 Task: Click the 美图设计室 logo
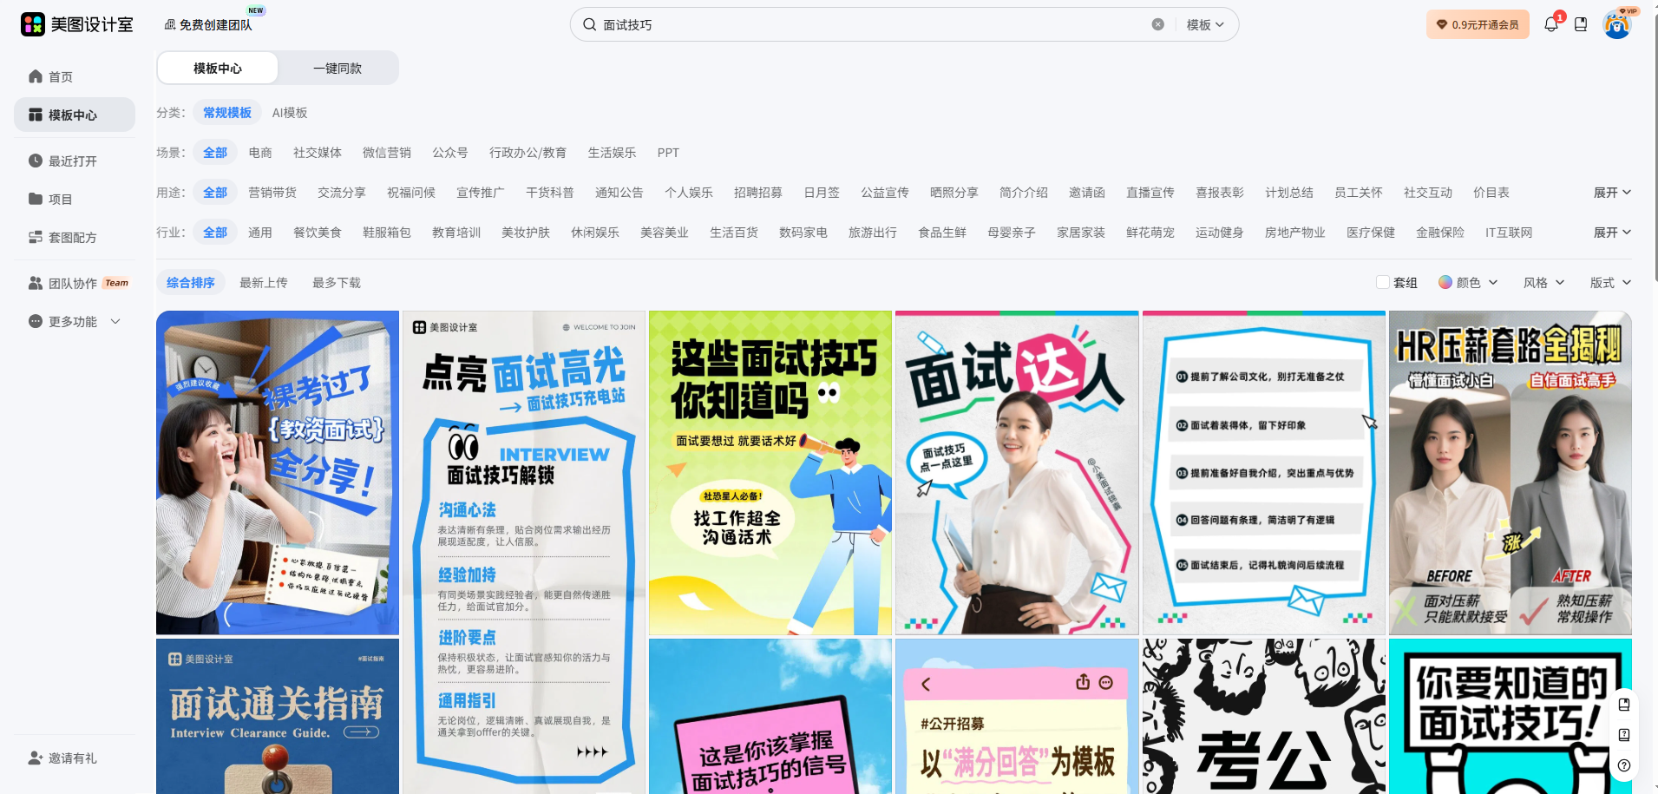click(77, 24)
